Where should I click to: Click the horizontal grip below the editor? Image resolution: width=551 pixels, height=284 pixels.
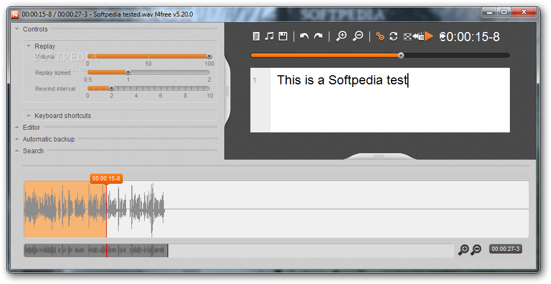(x=379, y=156)
